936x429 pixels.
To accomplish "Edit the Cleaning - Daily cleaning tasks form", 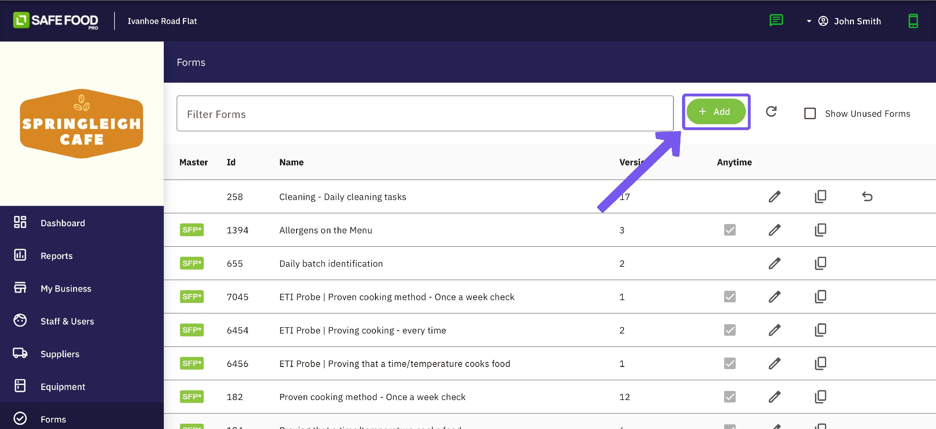I will pyautogui.click(x=774, y=197).
